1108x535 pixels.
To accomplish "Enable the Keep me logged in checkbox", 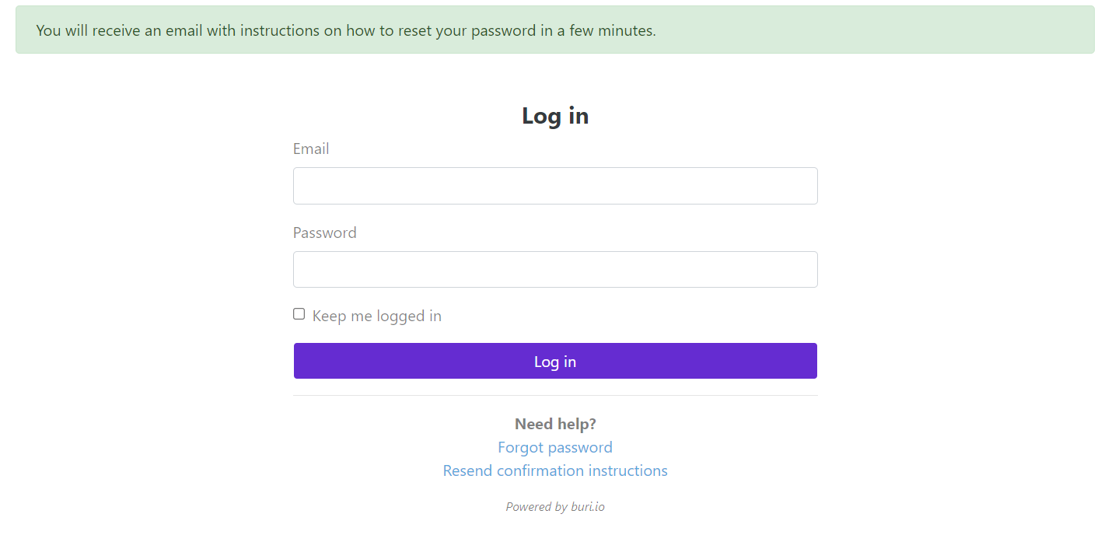I will [299, 314].
